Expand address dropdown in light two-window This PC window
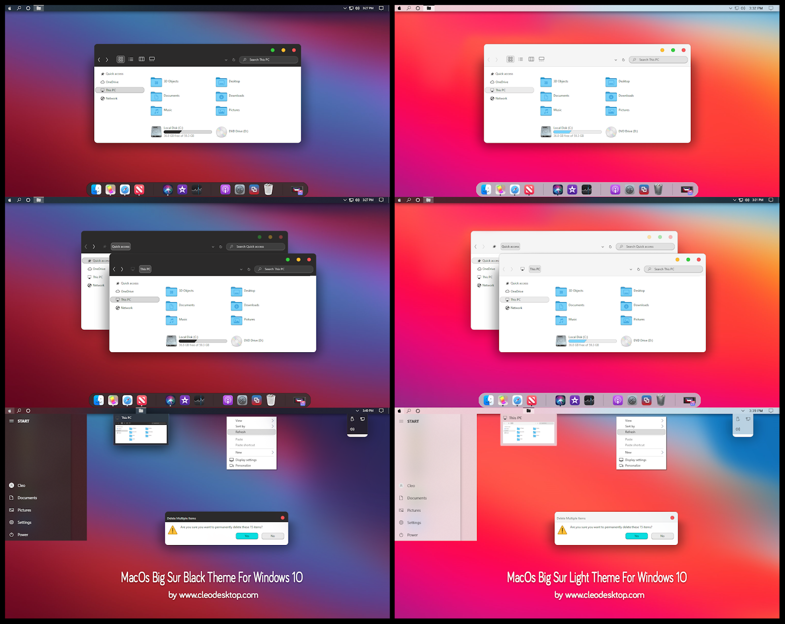This screenshot has height=624, width=785. [631, 269]
